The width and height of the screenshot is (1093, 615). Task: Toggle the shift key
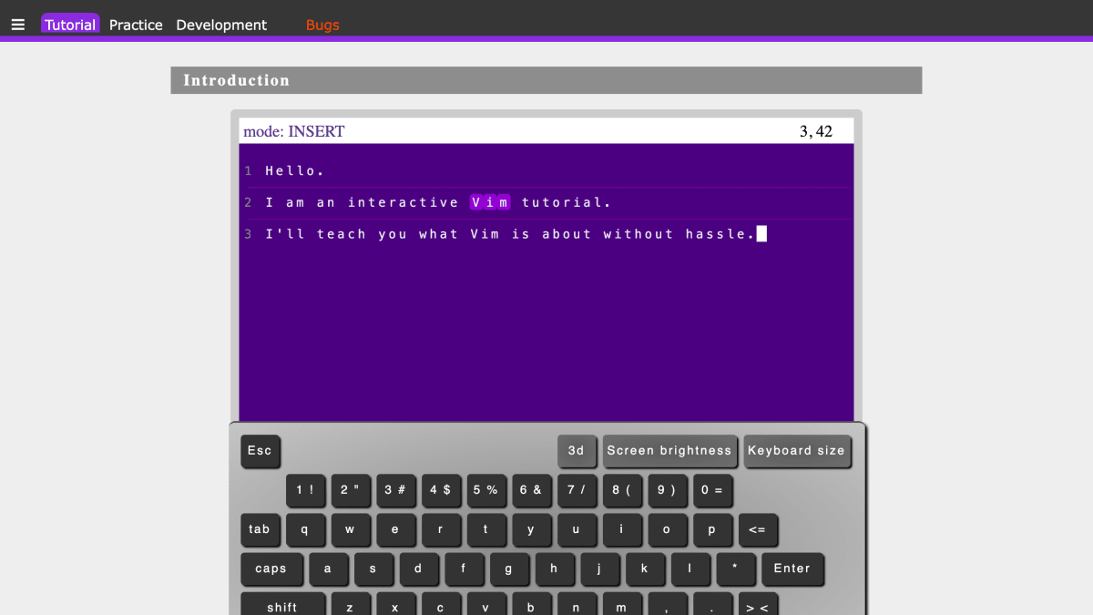[282, 604]
